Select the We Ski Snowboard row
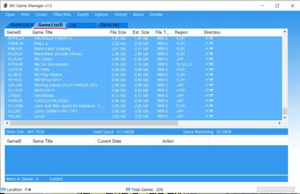Screen dimensions: 300x194 click(x=143, y=64)
